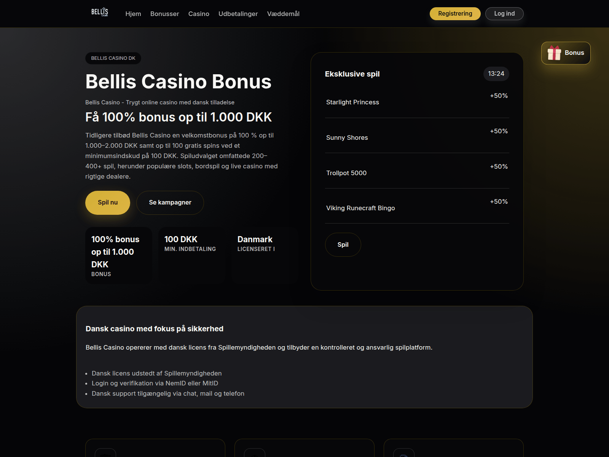Go to the Bonusser page

pos(164,14)
